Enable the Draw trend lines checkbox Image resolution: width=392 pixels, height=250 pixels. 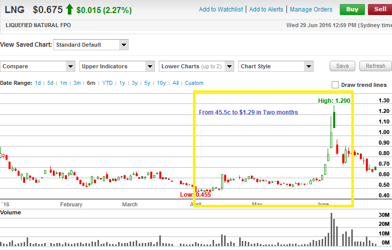(335, 85)
